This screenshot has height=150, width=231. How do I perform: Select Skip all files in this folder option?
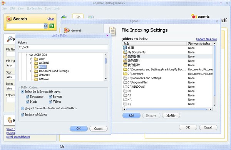tap(22, 108)
